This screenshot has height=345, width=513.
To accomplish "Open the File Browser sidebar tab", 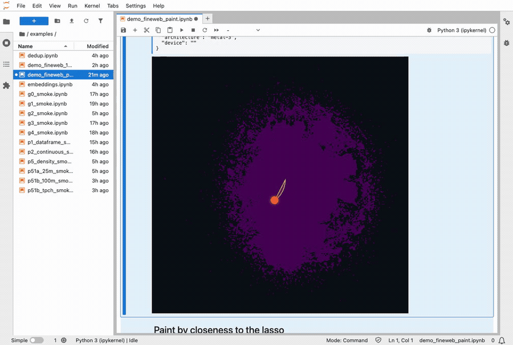I will [x=6, y=22].
